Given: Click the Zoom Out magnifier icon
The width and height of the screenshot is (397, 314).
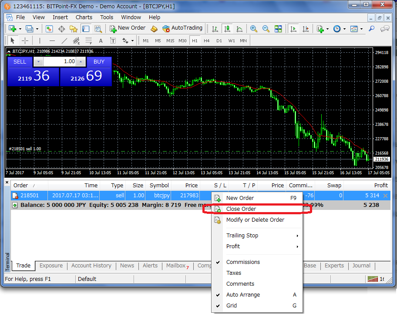Looking at the screenshot, I should coord(266,29).
